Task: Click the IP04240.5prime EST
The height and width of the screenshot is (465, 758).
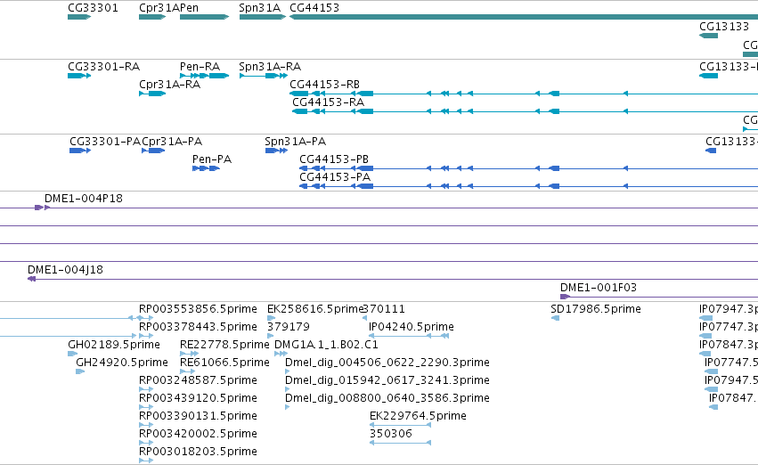Action: (x=409, y=336)
